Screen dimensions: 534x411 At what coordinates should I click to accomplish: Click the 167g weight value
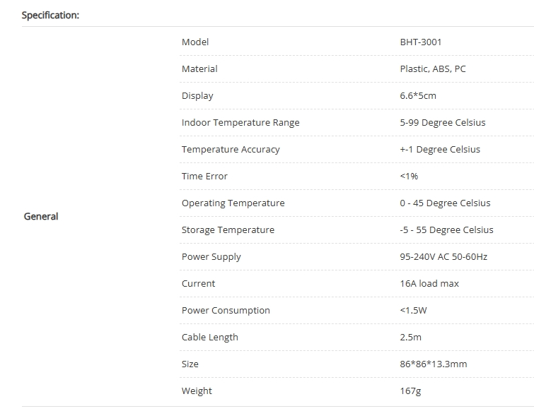coord(410,391)
